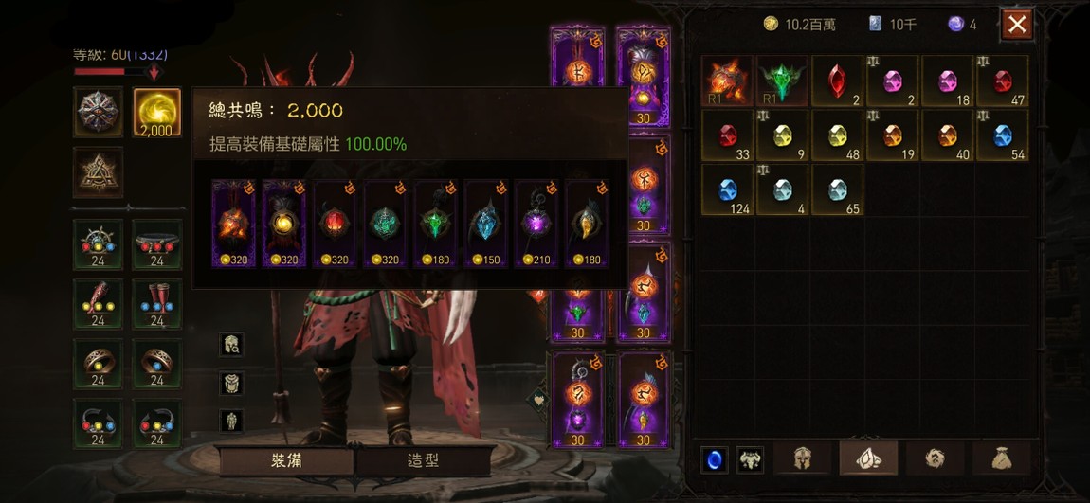The height and width of the screenshot is (503, 1090).
Task: Open the pouch bag inventory tab
Action: [1001, 458]
